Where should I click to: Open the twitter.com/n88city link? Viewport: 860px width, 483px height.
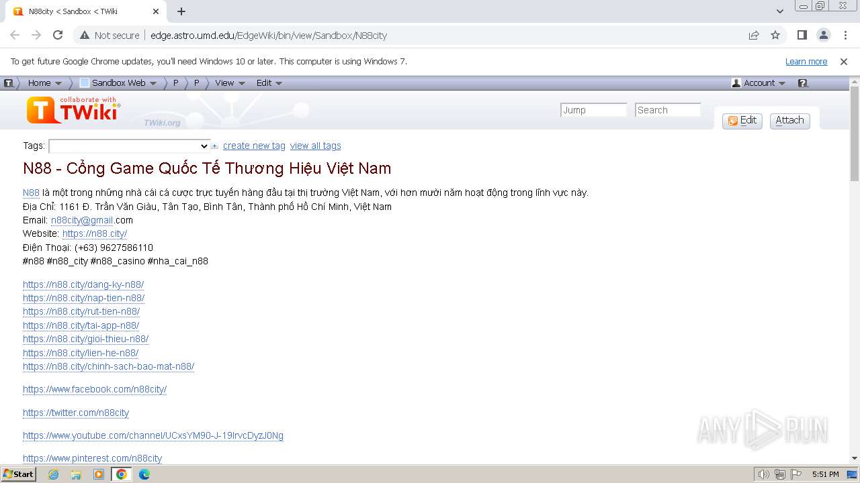76,413
